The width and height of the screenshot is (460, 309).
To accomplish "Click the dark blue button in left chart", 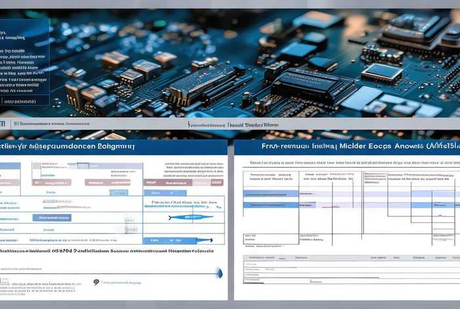I will coord(51,218).
